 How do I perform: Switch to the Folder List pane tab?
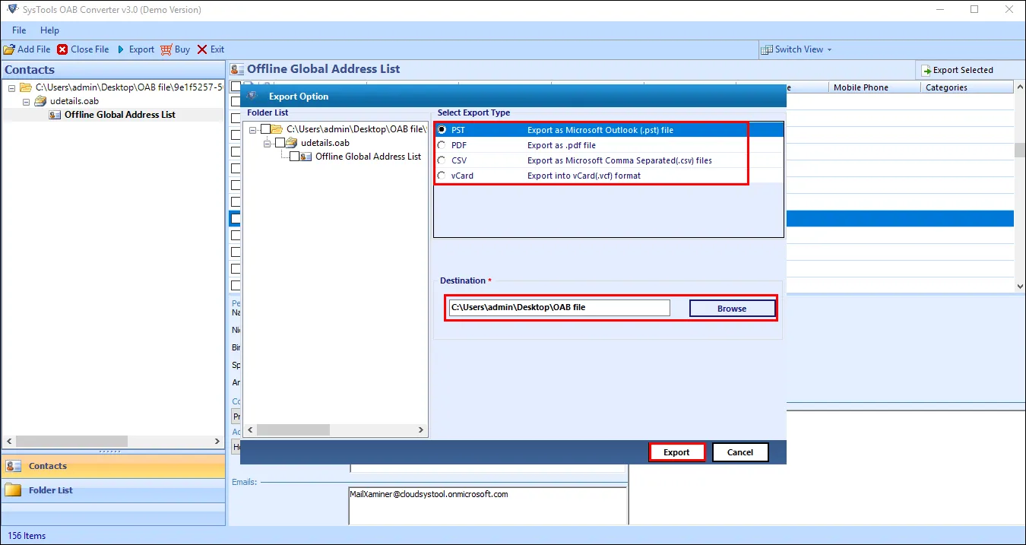coord(112,490)
